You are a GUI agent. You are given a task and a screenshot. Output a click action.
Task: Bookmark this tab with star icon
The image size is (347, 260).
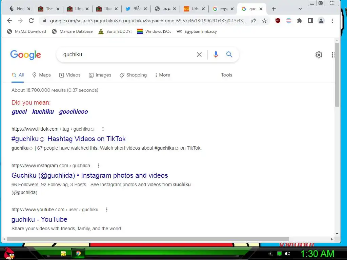tap(264, 21)
